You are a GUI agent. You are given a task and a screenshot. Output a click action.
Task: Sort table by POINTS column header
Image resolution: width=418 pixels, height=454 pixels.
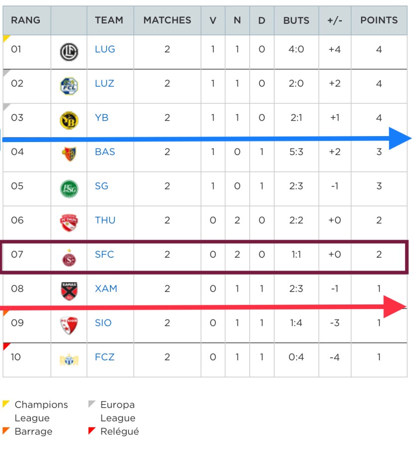pyautogui.click(x=379, y=20)
